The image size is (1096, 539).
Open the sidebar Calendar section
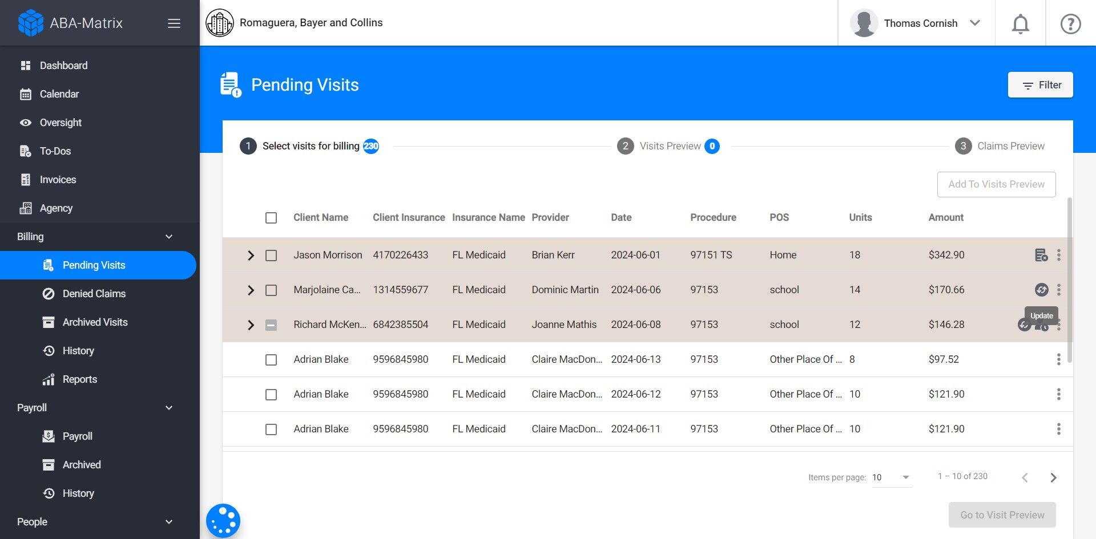pos(59,94)
